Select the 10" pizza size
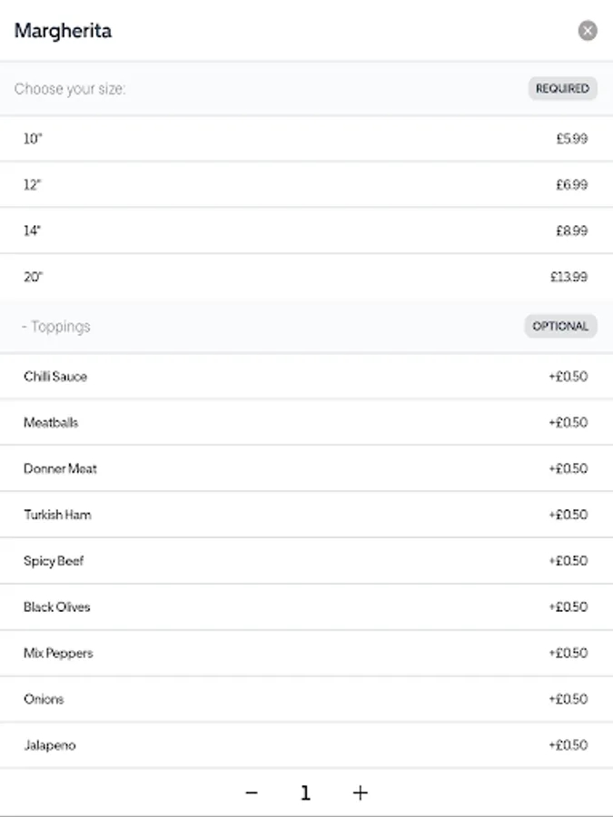 click(x=305, y=139)
